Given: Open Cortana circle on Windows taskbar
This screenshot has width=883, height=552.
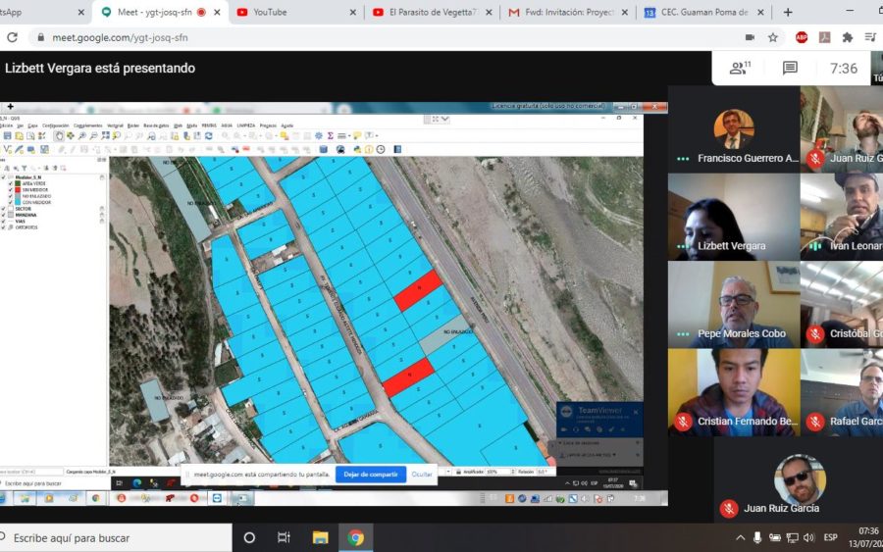Looking at the screenshot, I should pos(249,538).
